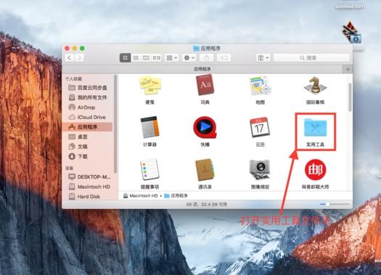Viewport: 381px width, 275px height.
Task: Open the Dictionary (词典) app
Action: [x=205, y=85]
